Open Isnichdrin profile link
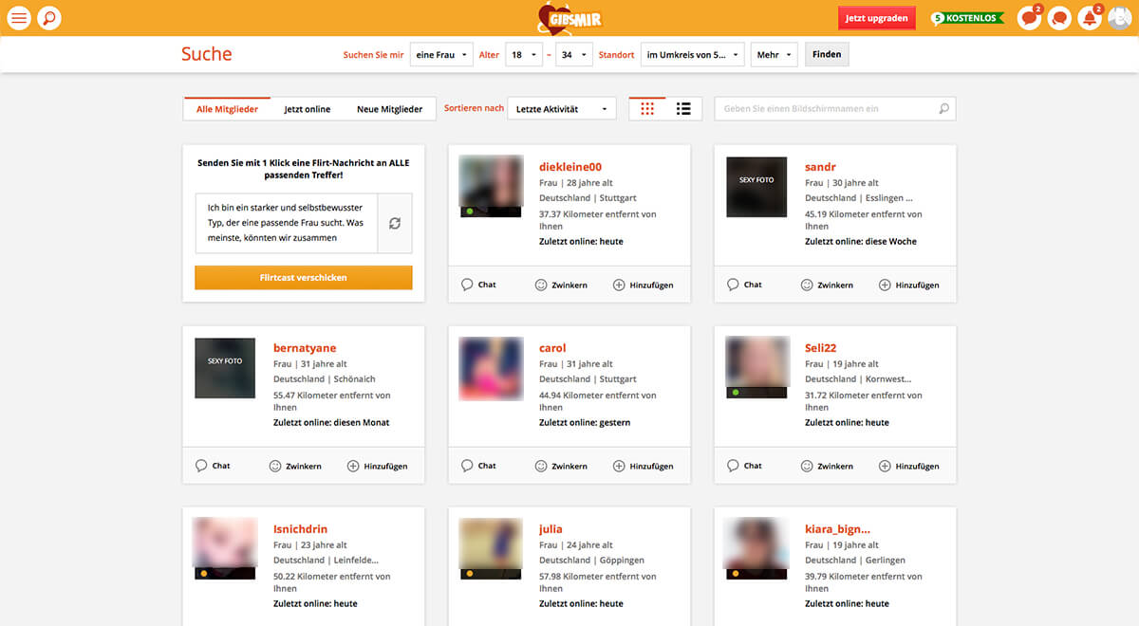Image resolution: width=1139 pixels, height=626 pixels. (x=300, y=529)
